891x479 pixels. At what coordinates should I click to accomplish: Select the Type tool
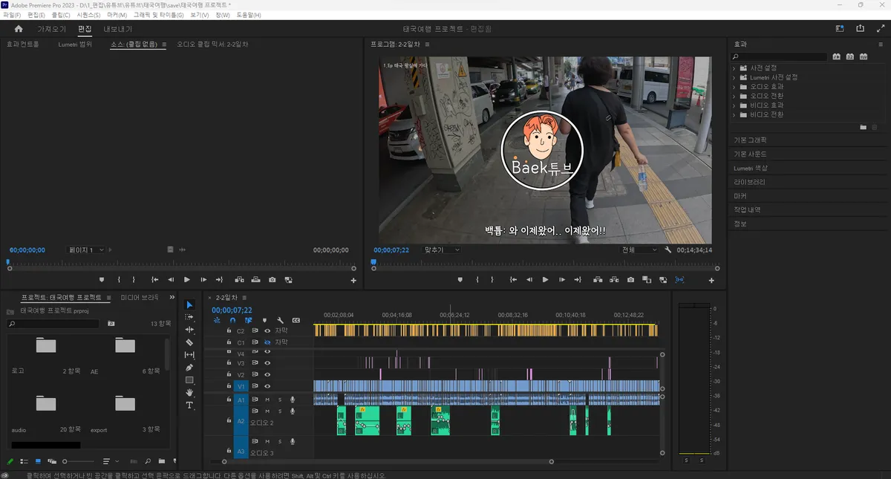[x=189, y=405]
